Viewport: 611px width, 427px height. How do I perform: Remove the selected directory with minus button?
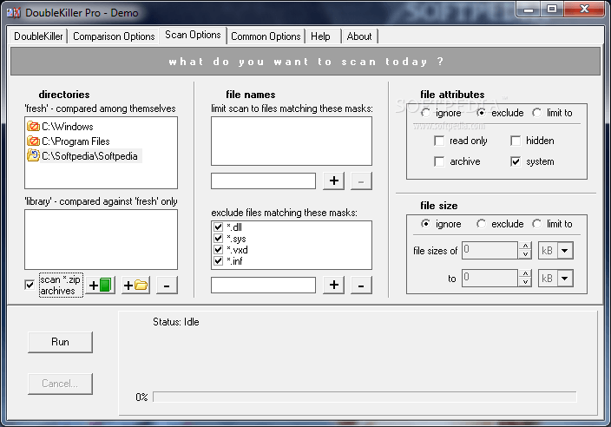tap(167, 286)
